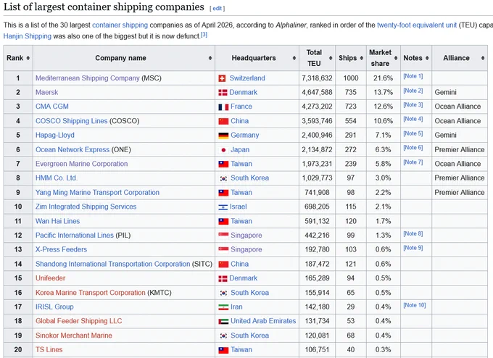Sort by Total TEU column arrows

[x=331, y=58]
